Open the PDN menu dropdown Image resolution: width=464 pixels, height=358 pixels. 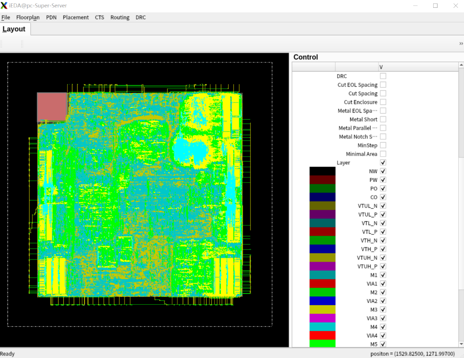point(51,17)
